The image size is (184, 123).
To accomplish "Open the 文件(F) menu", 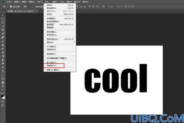I will pos(9,2).
